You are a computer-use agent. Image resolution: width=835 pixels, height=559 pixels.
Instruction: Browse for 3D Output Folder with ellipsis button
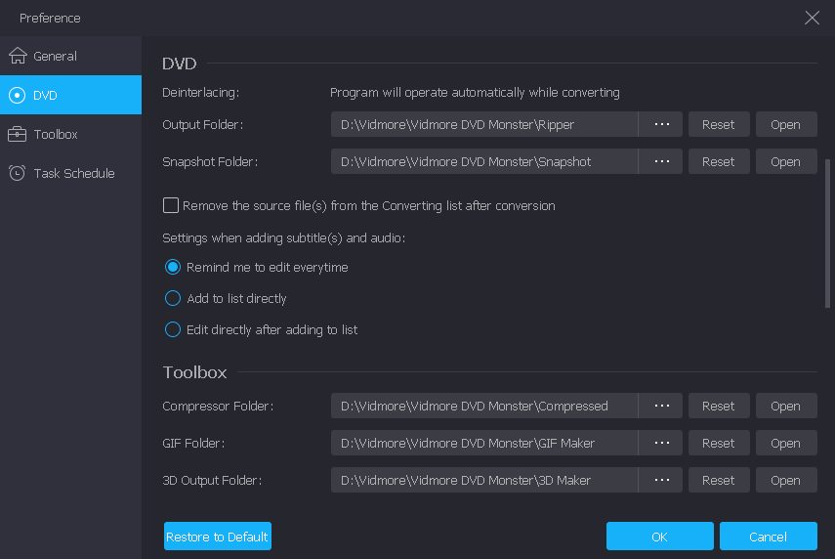661,480
